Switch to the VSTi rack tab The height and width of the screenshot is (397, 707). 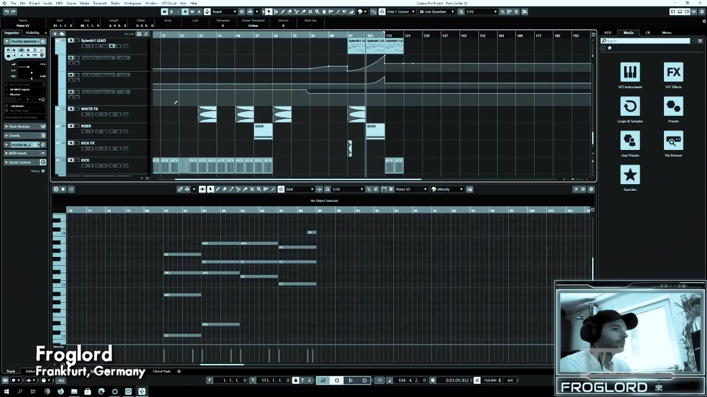tap(608, 33)
